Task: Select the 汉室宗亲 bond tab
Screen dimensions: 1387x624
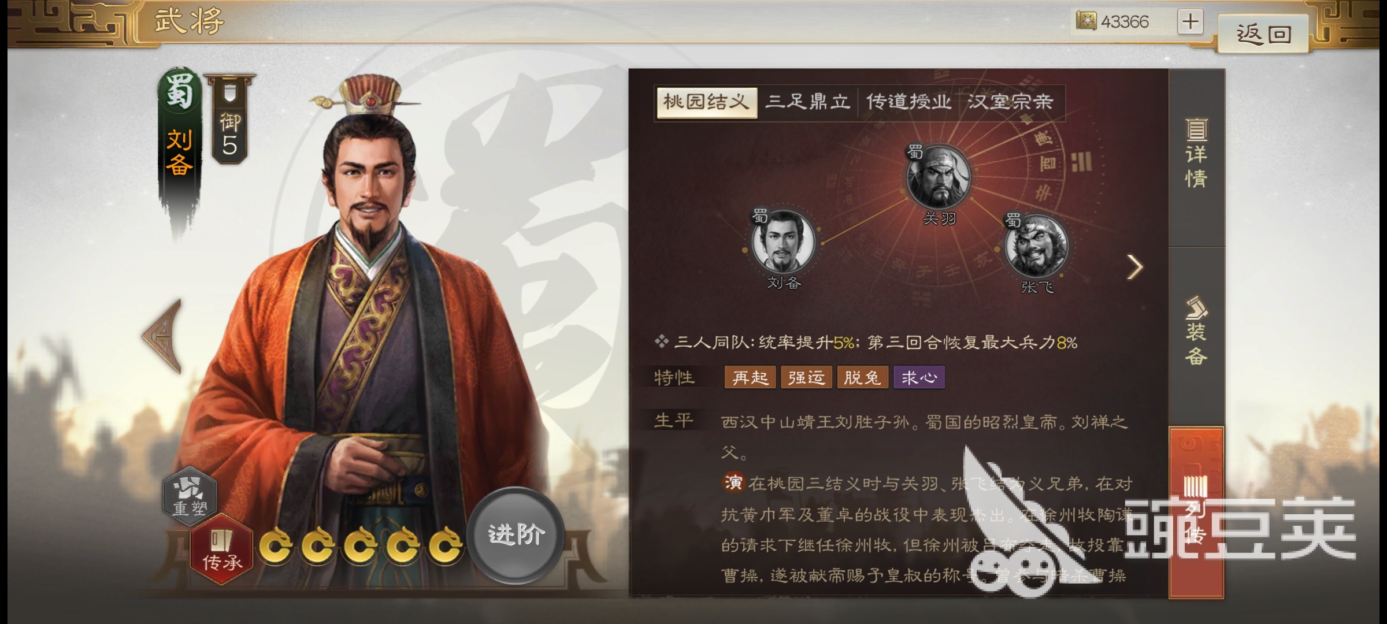Action: tap(1011, 102)
